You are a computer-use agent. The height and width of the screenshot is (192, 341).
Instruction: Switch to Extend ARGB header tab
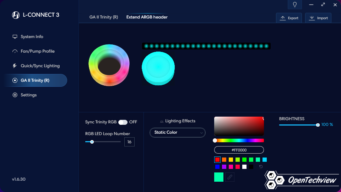click(147, 17)
